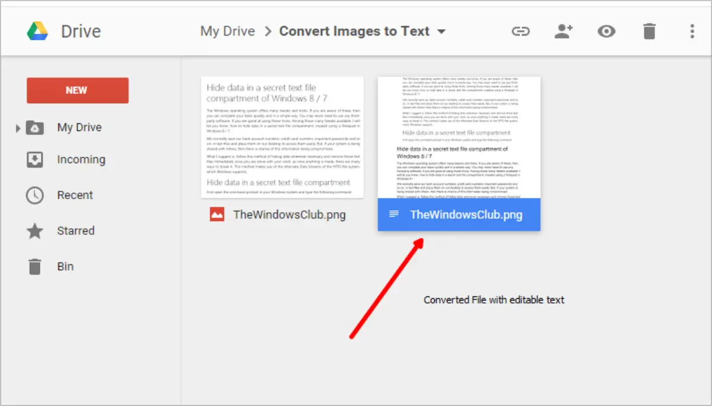The height and width of the screenshot is (406, 712).
Task: Click the Bin trash icon in sidebar
Action: (35, 267)
